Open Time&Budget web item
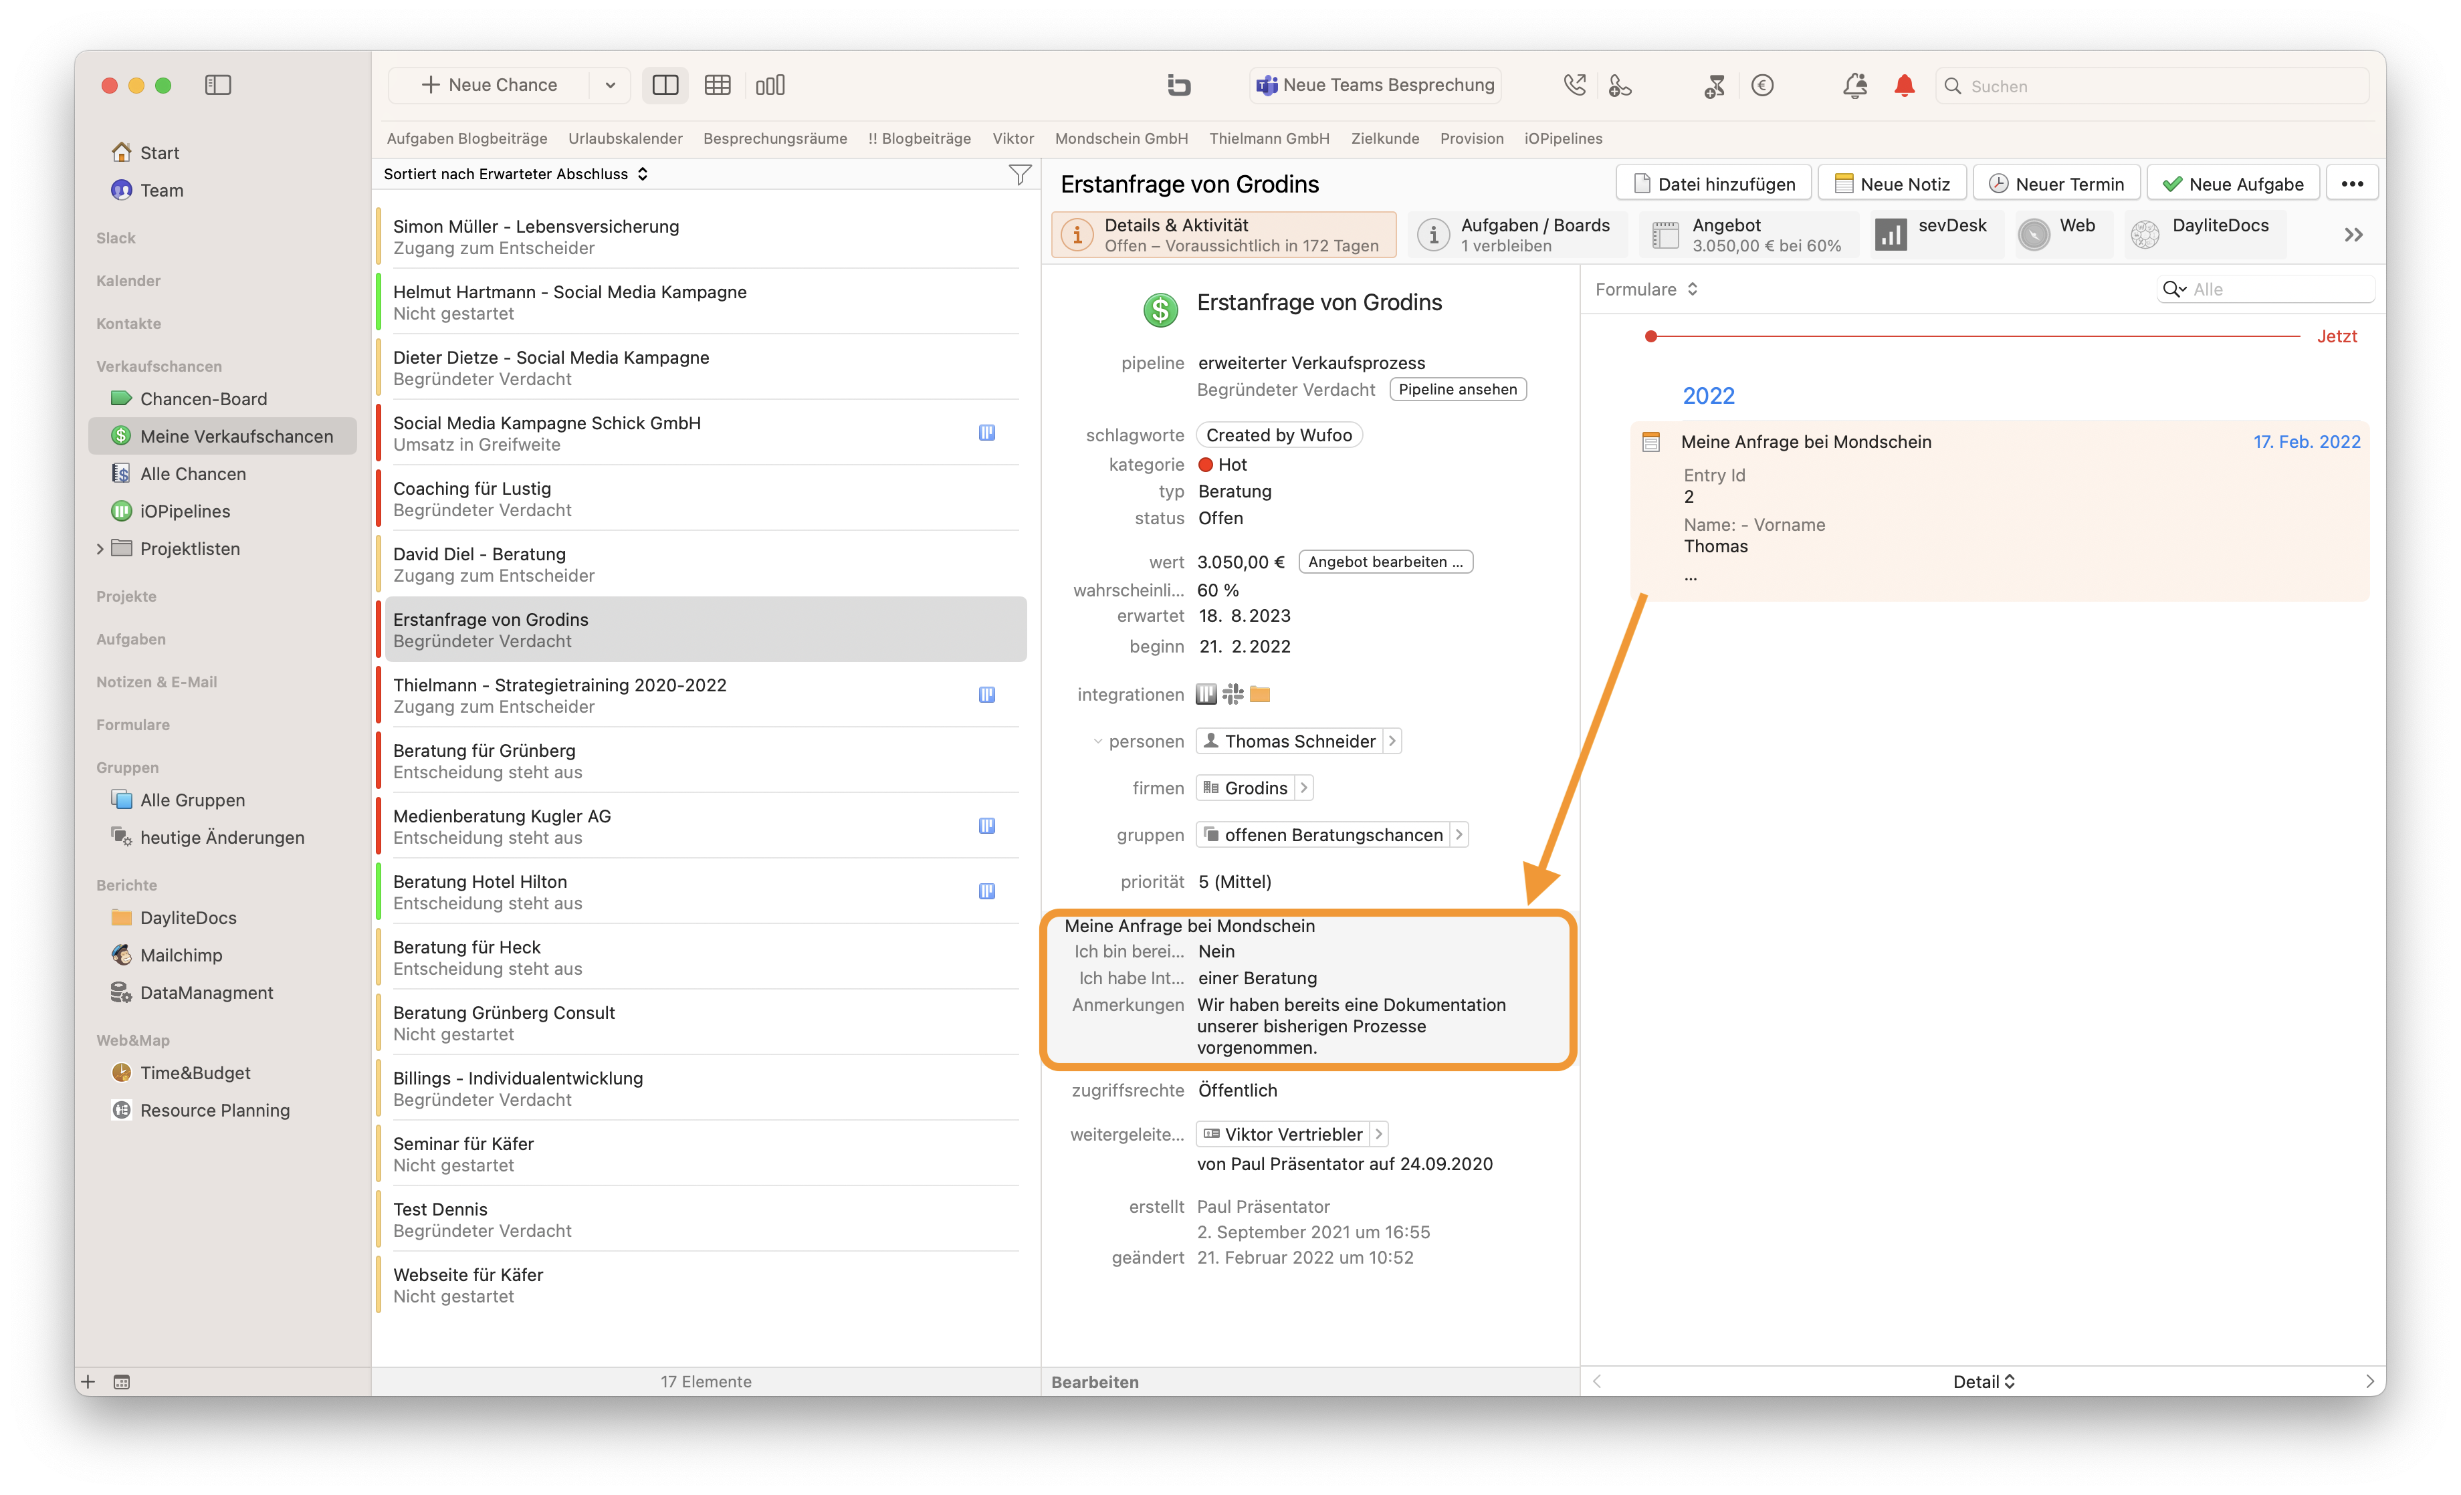2461x1495 pixels. pyautogui.click(x=195, y=1072)
